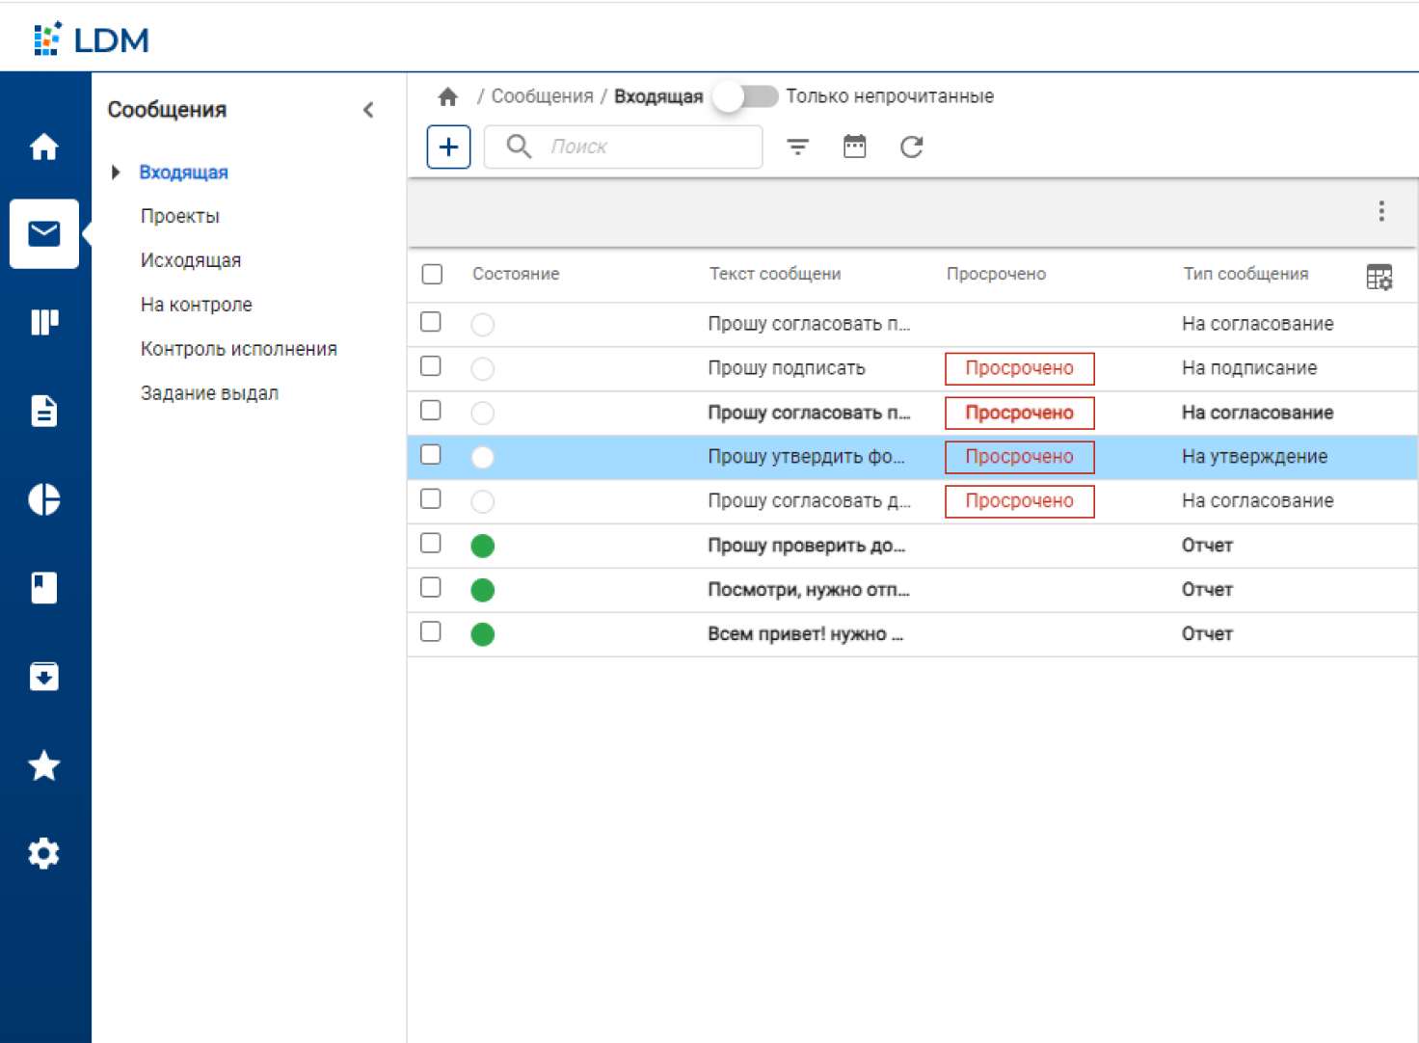Check the Прошу подписать row checkbox
This screenshot has height=1043, width=1419.
tap(431, 366)
